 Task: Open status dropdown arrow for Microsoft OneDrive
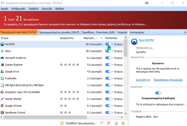coord(113,58)
